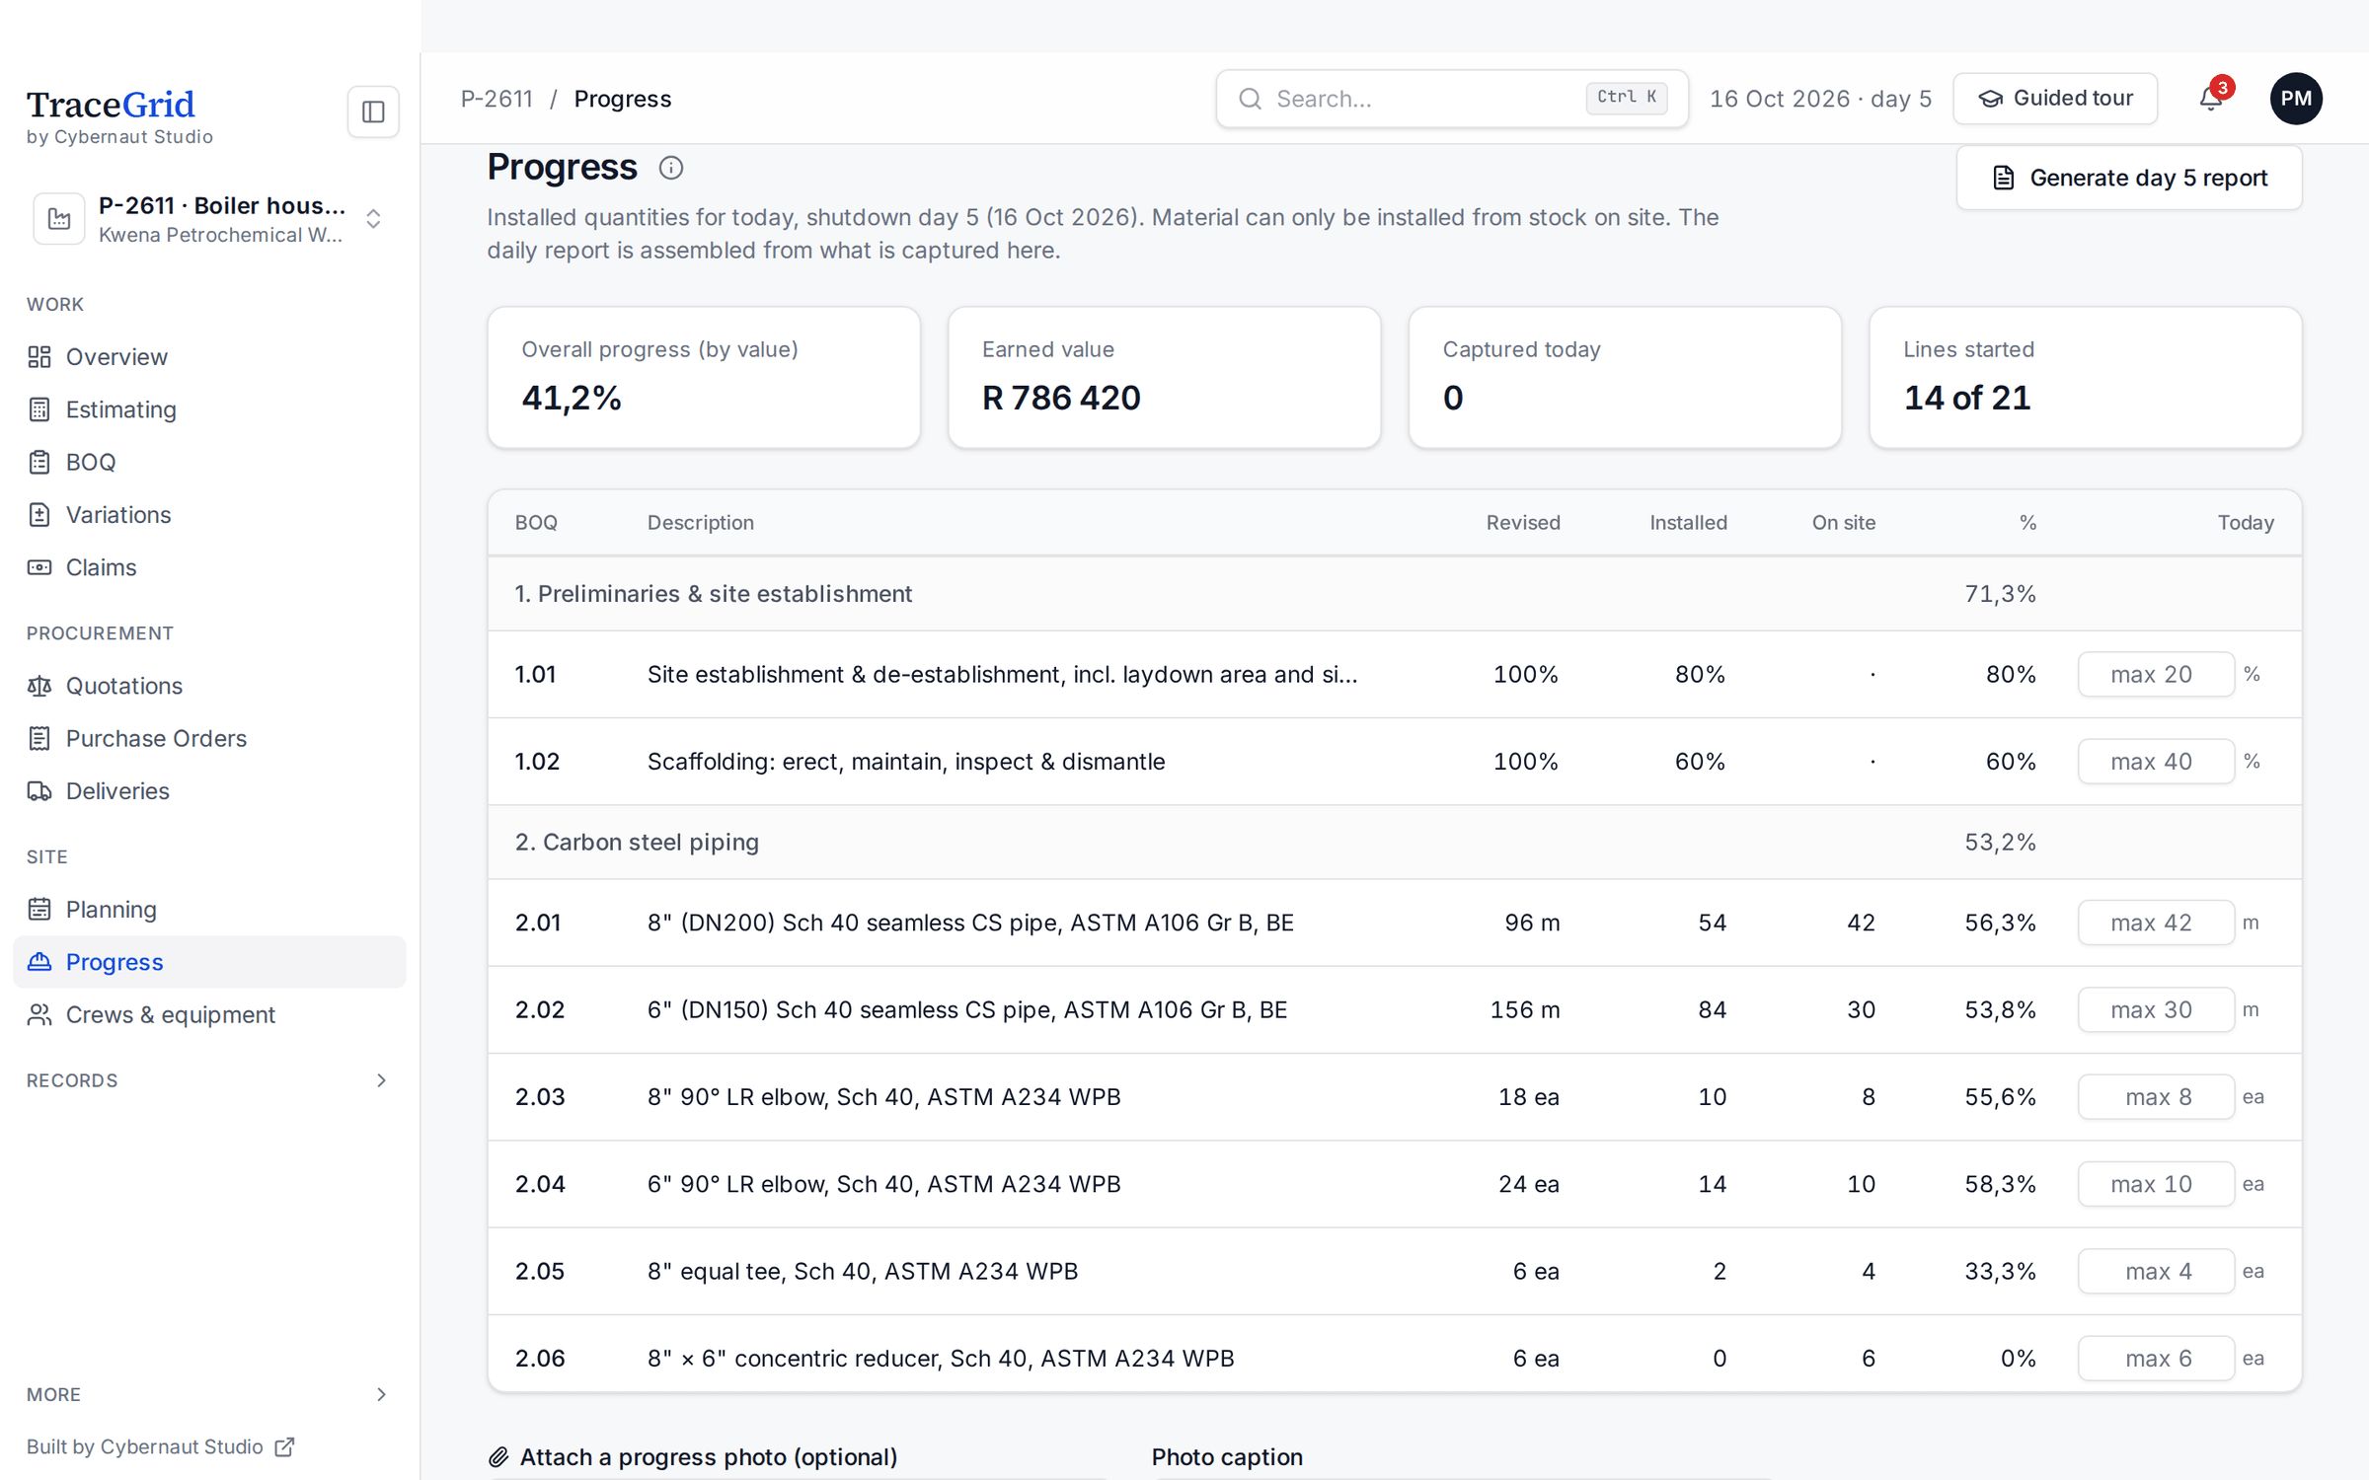
Task: Click Today input for row 1.02
Action: [2156, 762]
